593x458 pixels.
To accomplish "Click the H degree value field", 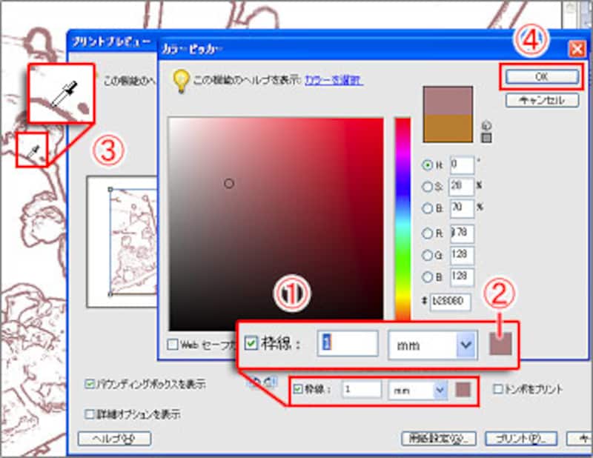I will (462, 165).
